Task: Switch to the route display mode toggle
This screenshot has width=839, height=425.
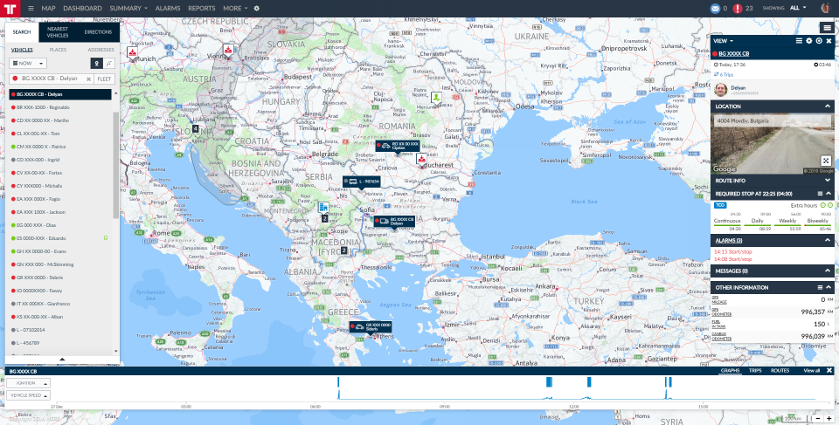Action: point(108,64)
